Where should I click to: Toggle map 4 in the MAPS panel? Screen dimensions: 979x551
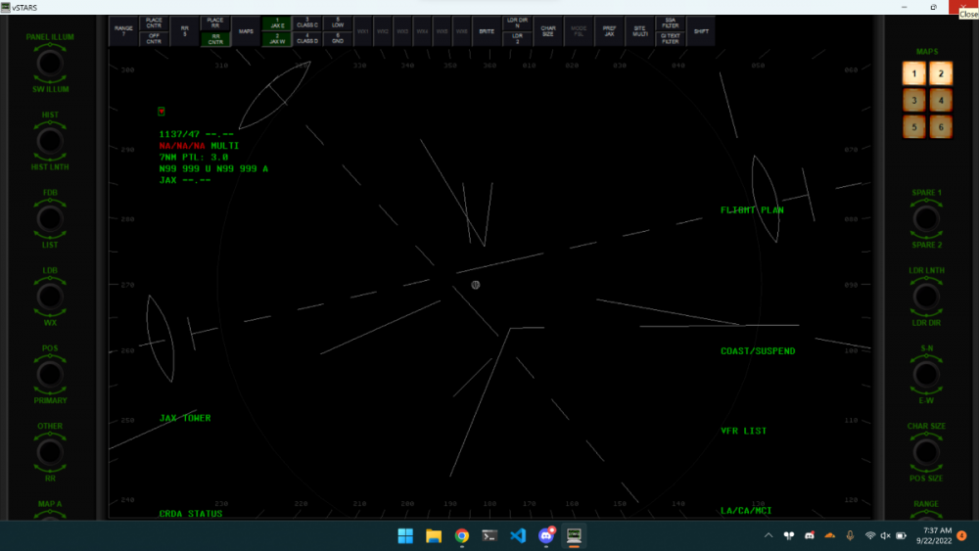click(940, 100)
